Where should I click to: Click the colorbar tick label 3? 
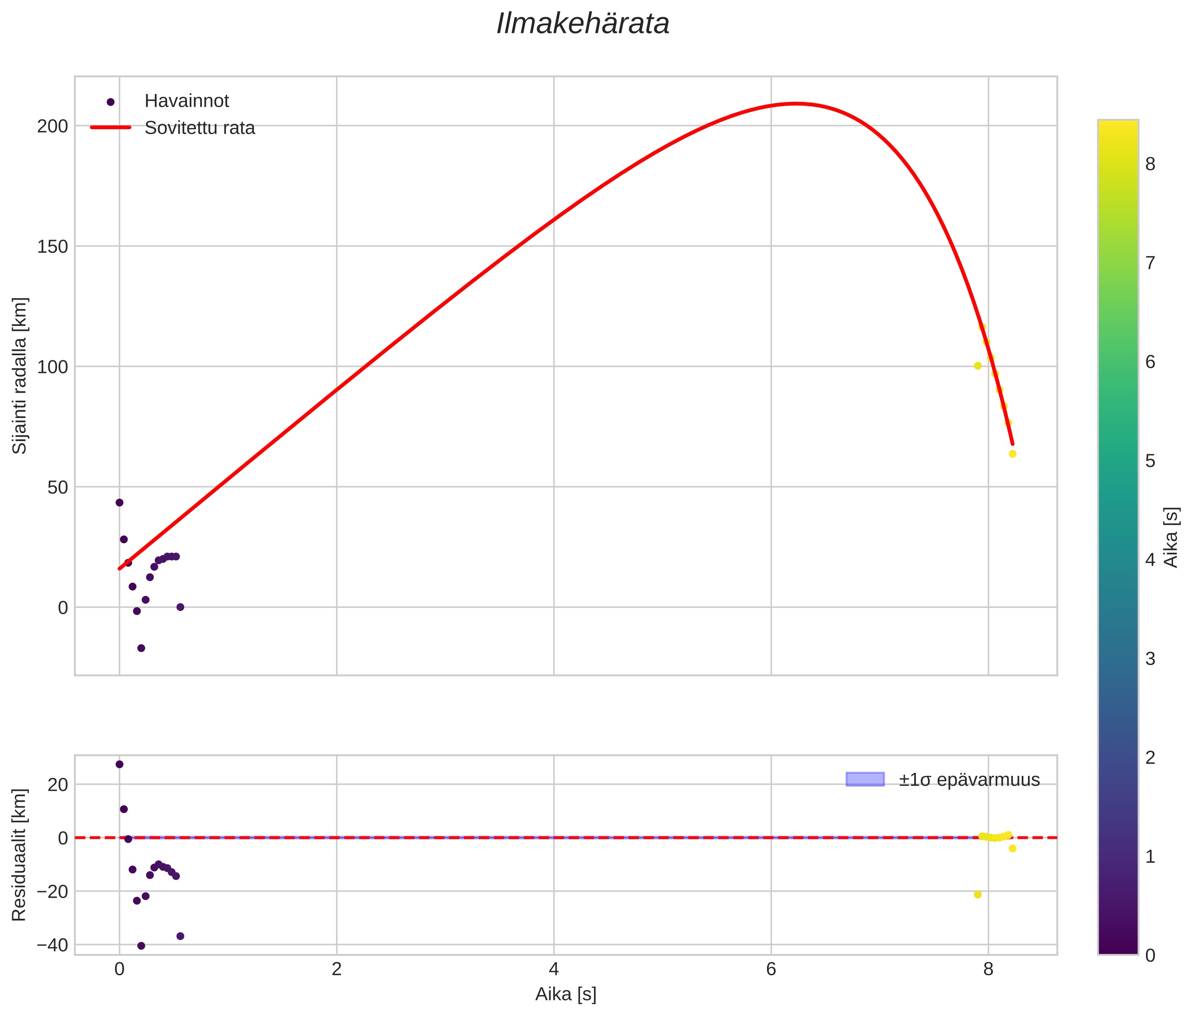(x=1150, y=659)
